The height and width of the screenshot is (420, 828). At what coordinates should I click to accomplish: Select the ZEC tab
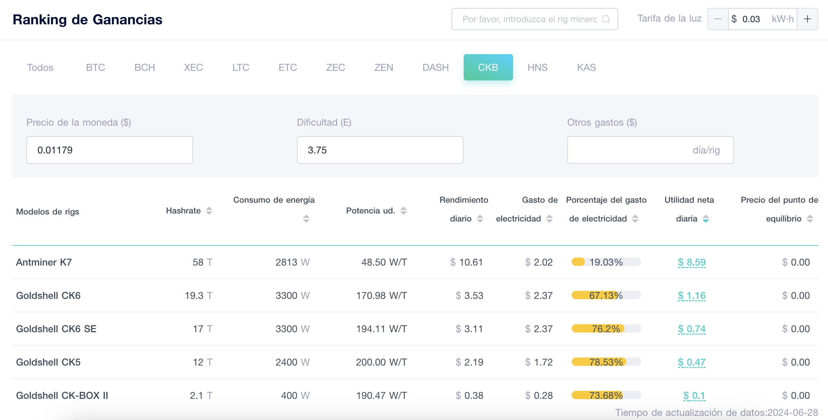point(336,67)
